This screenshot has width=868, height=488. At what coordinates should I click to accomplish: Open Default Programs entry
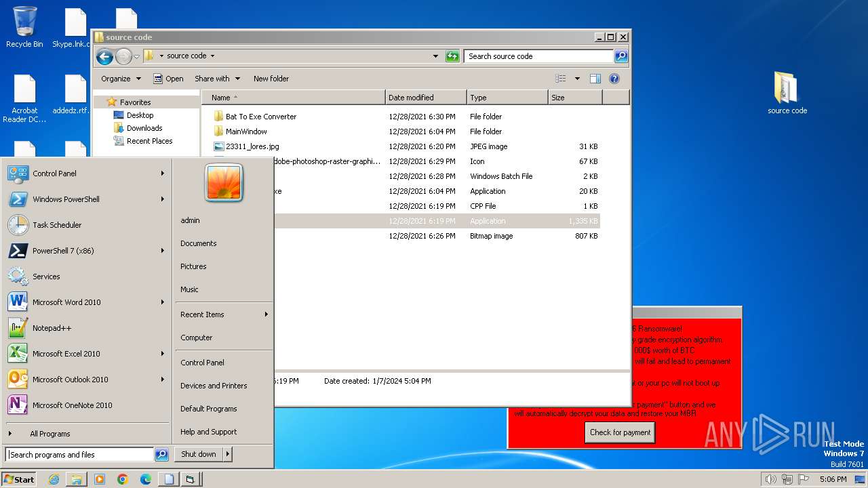click(208, 409)
